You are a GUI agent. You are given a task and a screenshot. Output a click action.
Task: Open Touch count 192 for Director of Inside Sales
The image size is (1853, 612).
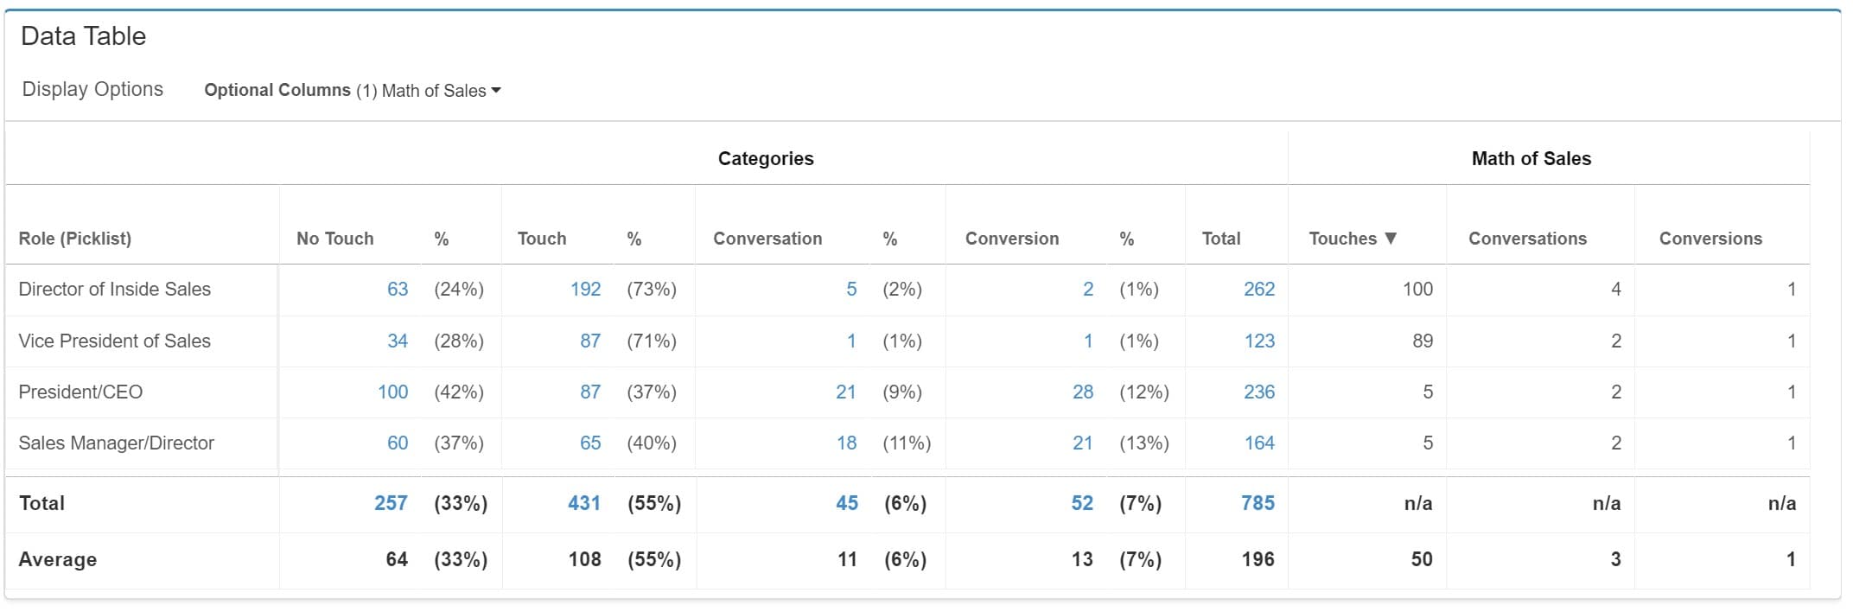(x=585, y=290)
